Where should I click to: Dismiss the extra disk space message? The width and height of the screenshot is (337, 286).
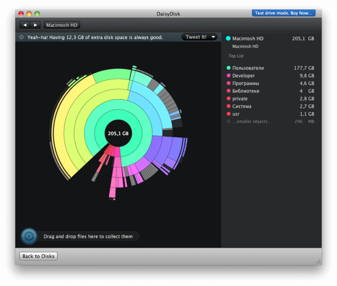tap(22, 37)
